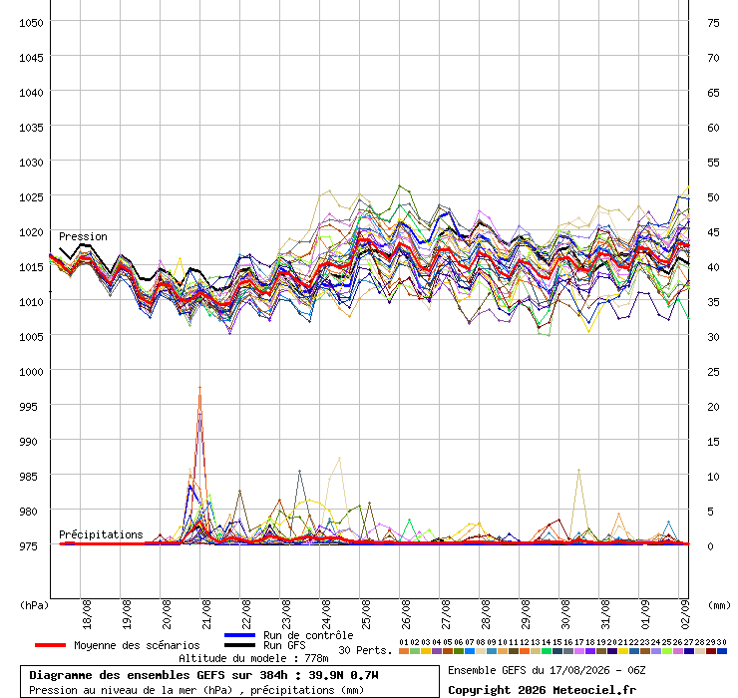
Task: Click the 28/08 date axis label
Action: (x=487, y=614)
